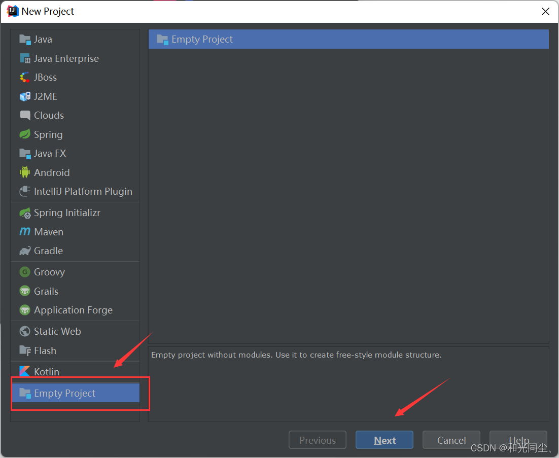Click the Java folder icon
The height and width of the screenshot is (458, 559).
click(25, 40)
